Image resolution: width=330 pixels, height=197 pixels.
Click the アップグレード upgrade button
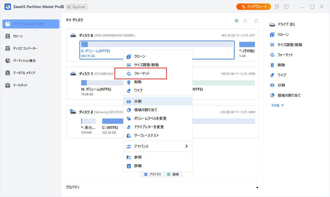point(253,7)
